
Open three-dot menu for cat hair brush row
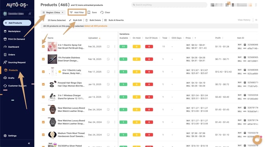pos(115,46)
